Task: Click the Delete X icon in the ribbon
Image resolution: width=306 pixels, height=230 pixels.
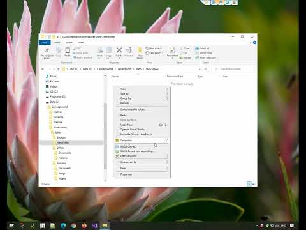Action: [119, 52]
